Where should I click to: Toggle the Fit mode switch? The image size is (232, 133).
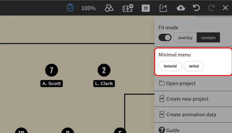165,38
